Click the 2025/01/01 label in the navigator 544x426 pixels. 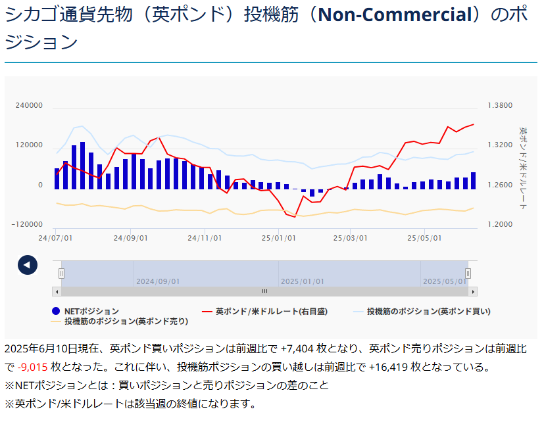pyautogui.click(x=303, y=281)
